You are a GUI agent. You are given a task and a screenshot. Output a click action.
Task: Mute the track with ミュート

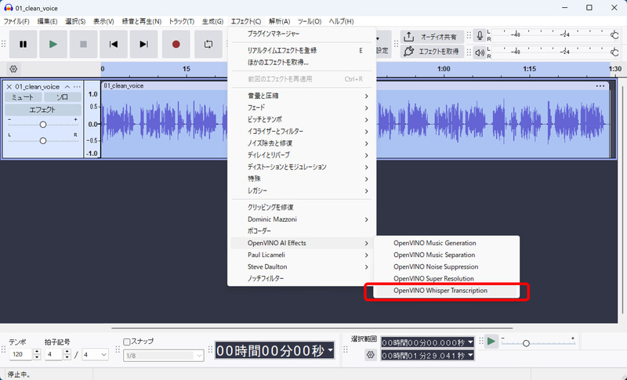pos(23,97)
